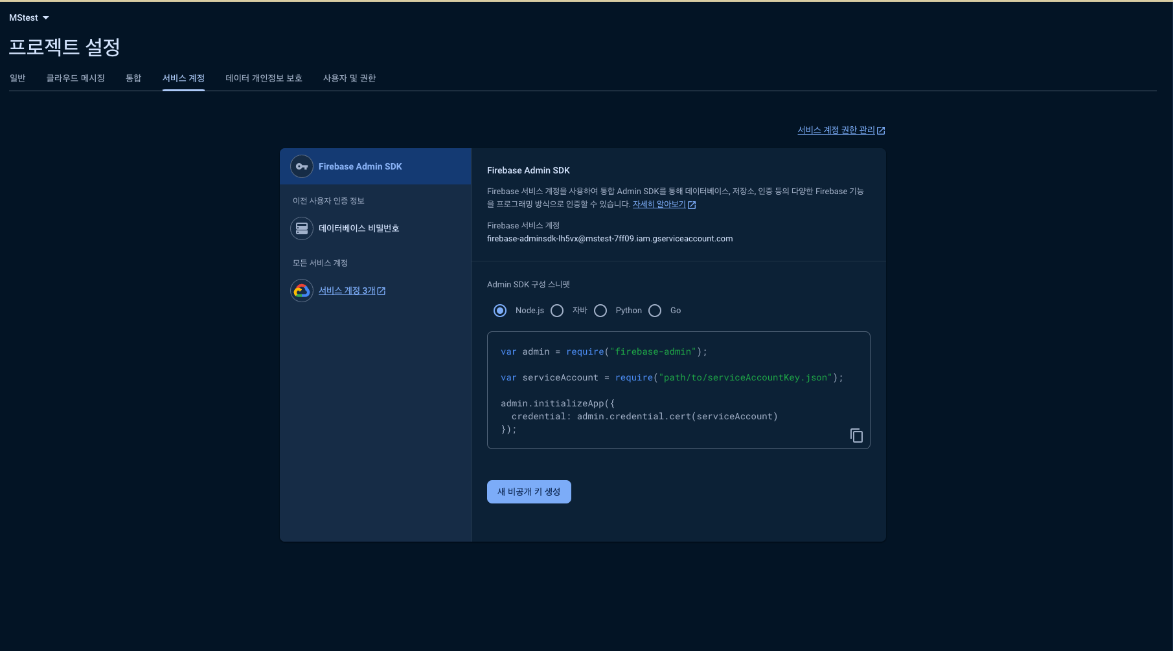
Task: Choose the Python radio button
Action: 600,311
